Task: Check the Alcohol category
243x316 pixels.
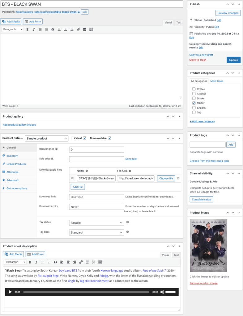Action: (x=194, y=94)
